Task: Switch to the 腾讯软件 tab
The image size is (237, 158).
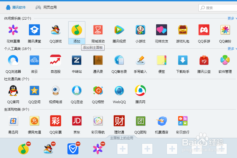Action: click(x=16, y=7)
